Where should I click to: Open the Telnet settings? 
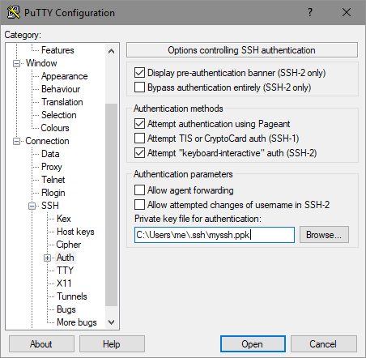tap(53, 180)
